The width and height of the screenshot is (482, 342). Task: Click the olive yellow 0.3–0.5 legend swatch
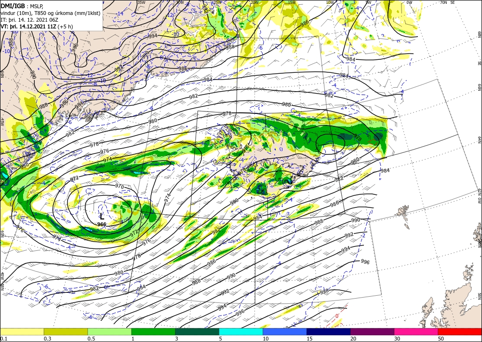coord(66,331)
